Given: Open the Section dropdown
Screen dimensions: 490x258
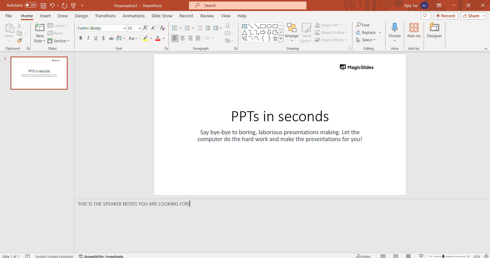Looking at the screenshot, I should 58,41.
